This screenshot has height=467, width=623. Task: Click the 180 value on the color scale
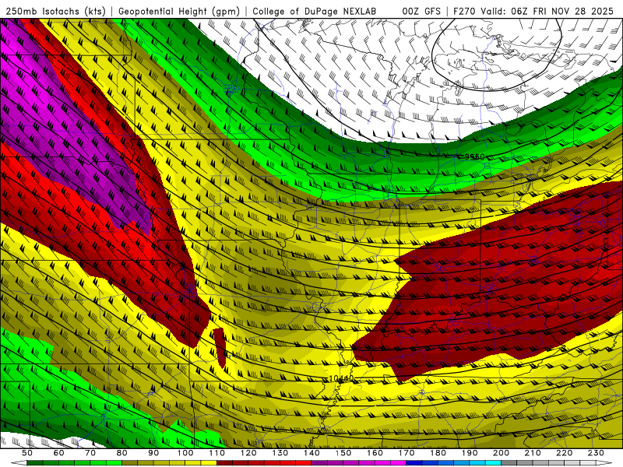coord(438,453)
